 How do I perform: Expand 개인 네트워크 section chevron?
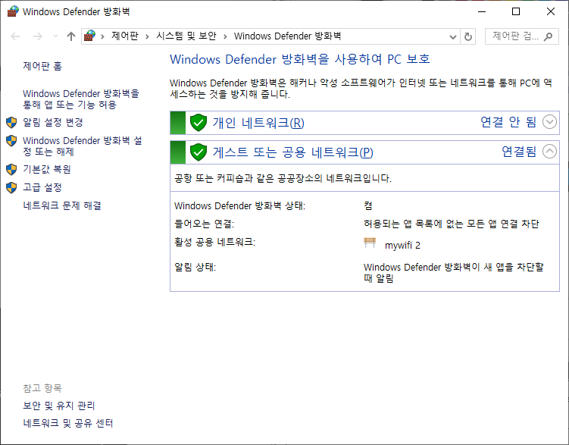pos(549,122)
